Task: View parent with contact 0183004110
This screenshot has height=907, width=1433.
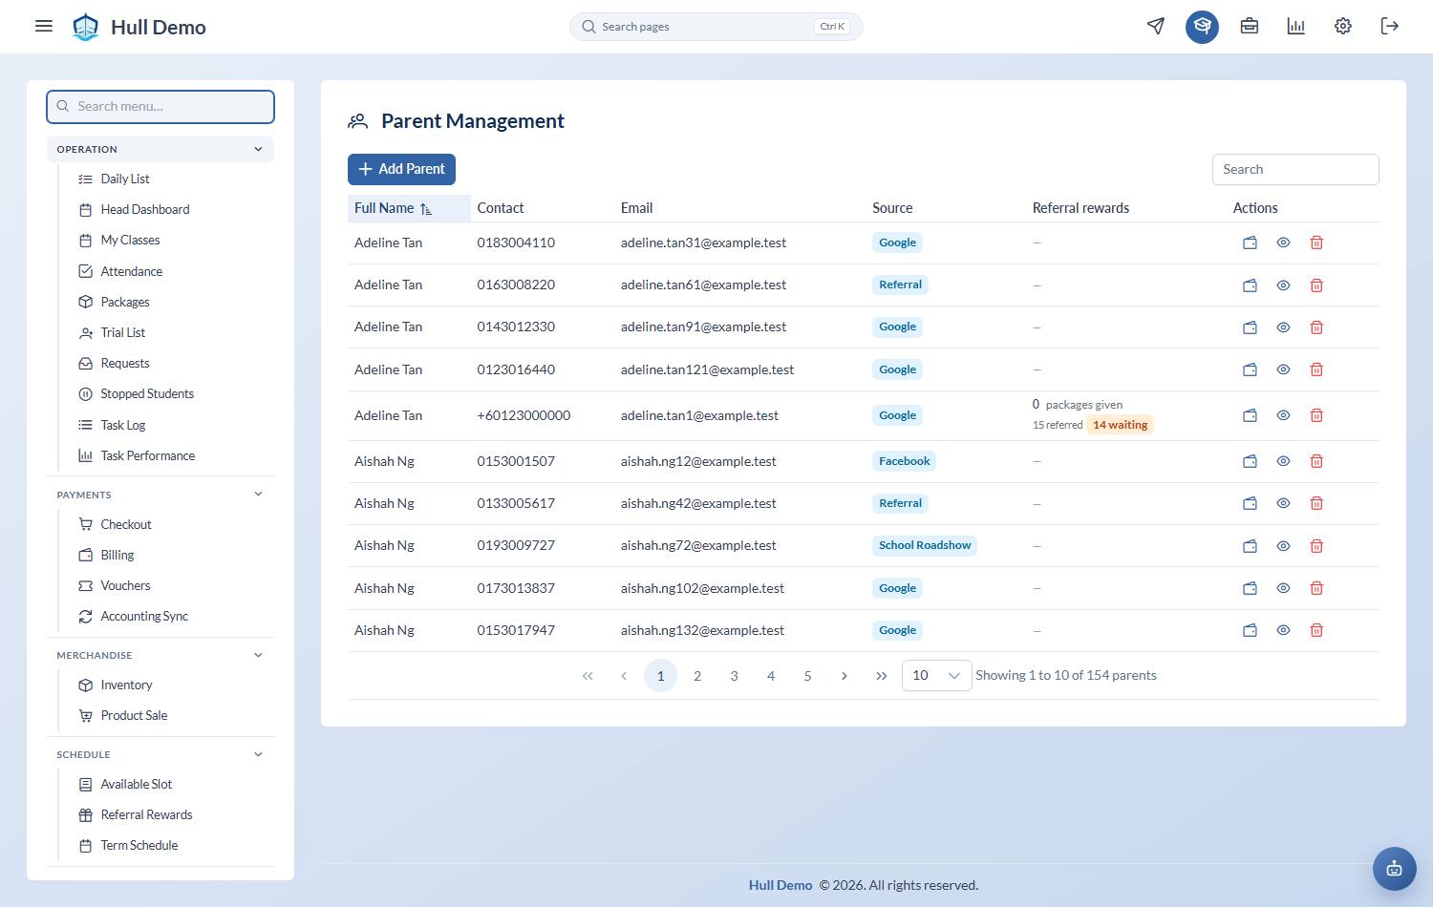Action: point(1283,243)
